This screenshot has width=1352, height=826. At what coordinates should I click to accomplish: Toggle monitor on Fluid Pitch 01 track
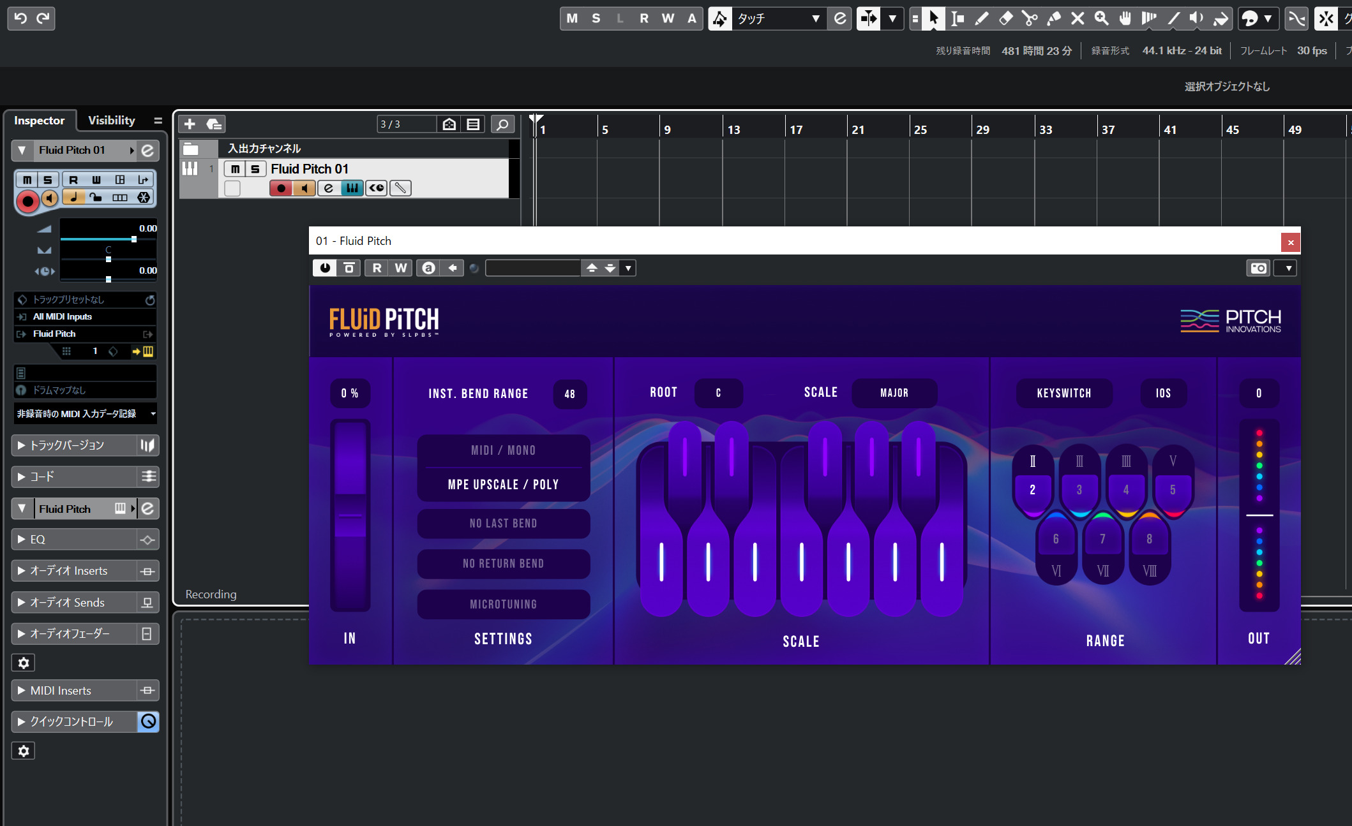[x=305, y=188]
